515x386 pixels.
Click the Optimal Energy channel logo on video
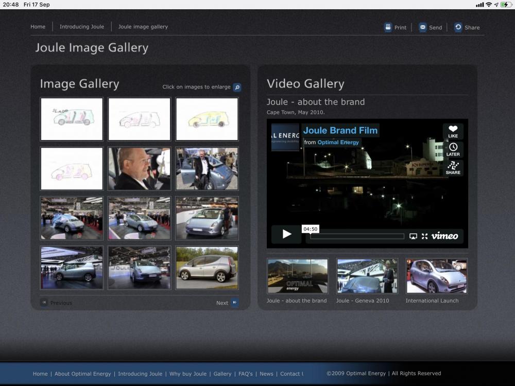(285, 137)
